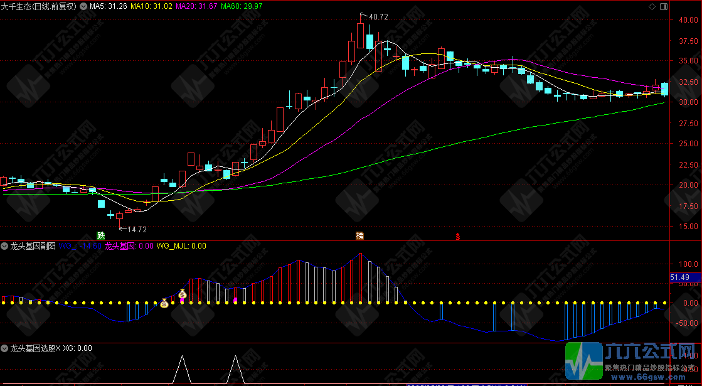Toggle the side panel icon at top right
The image size is (702, 386).
664,6
